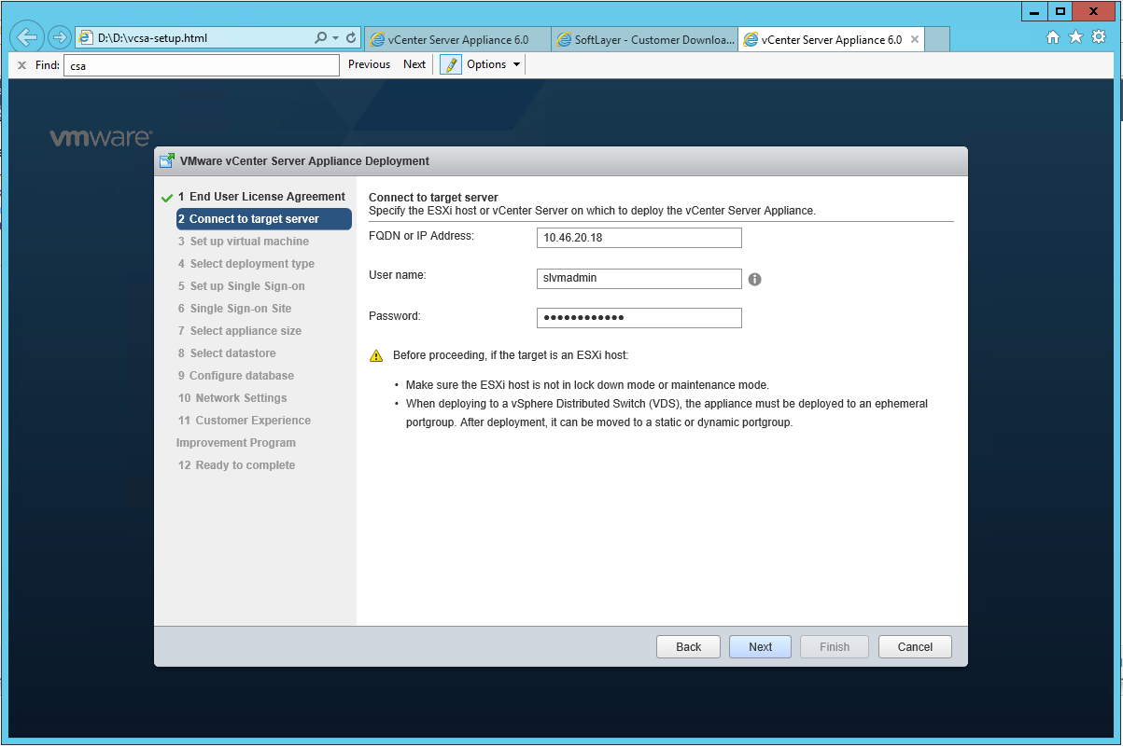
Task: Close the active vCenter Server Appliance tab
Action: tap(915, 39)
